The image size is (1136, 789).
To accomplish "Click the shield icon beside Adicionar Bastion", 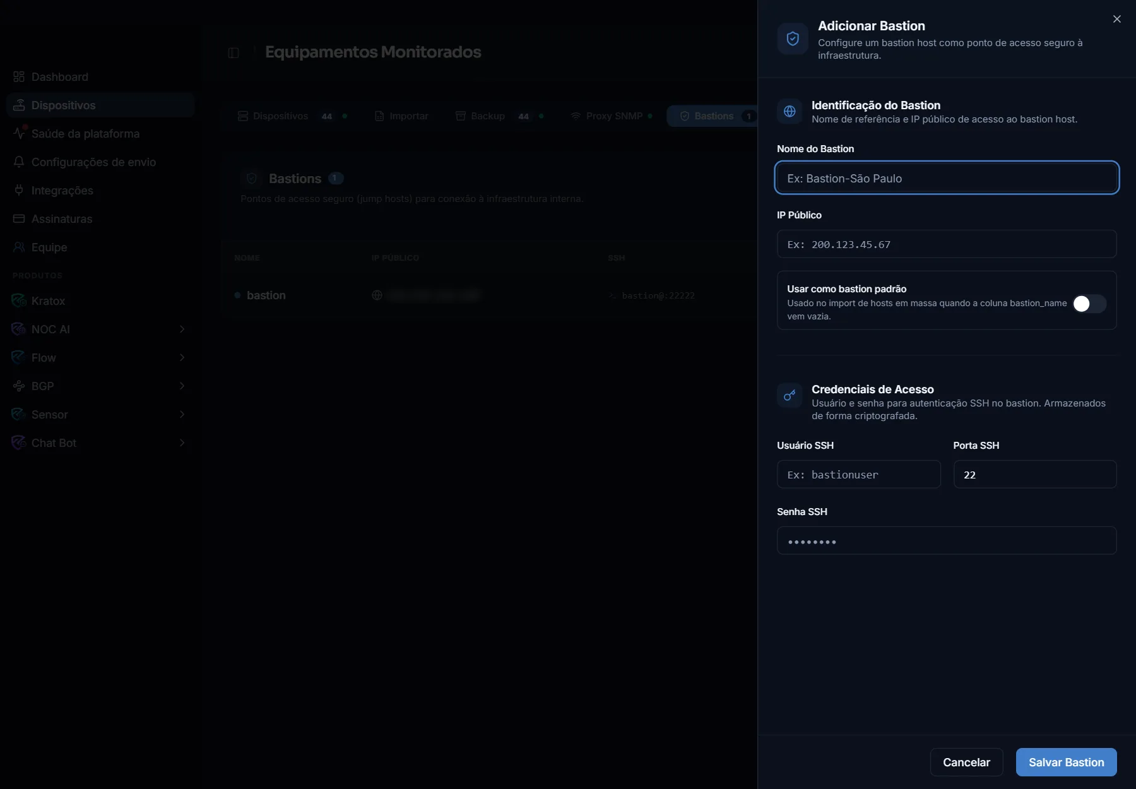I will (793, 39).
